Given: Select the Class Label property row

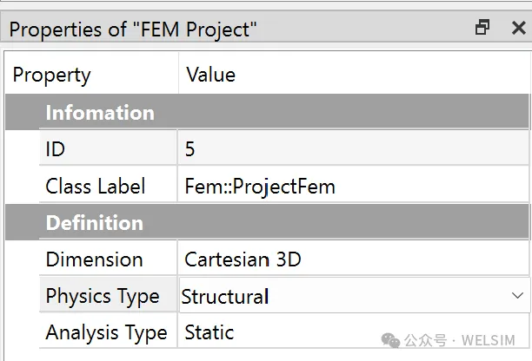Looking at the screenshot, I should tap(284, 186).
